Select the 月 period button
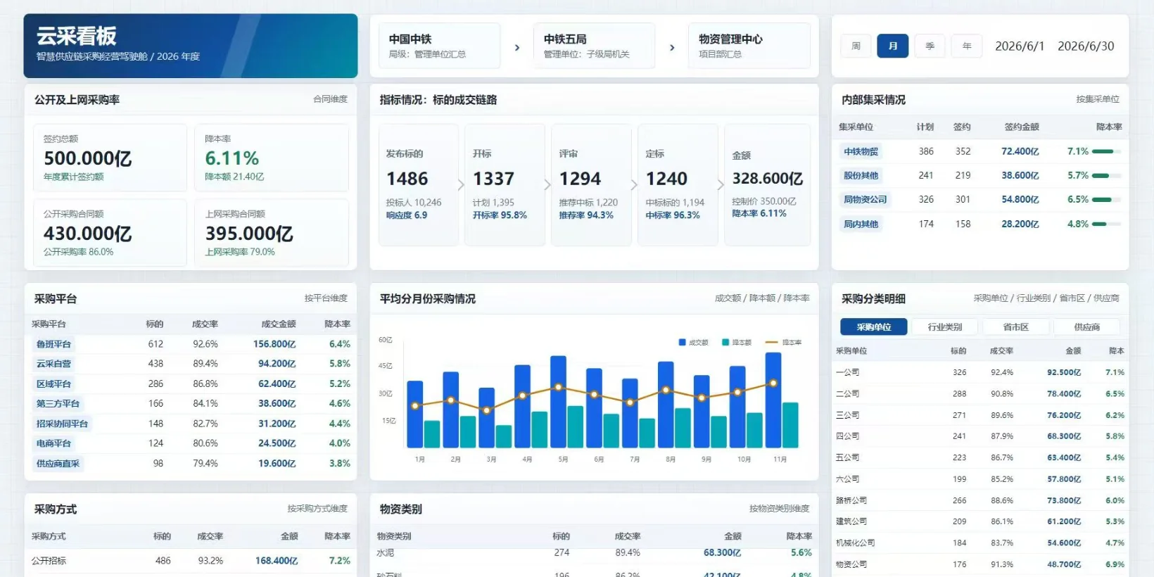1154x577 pixels. 893,46
